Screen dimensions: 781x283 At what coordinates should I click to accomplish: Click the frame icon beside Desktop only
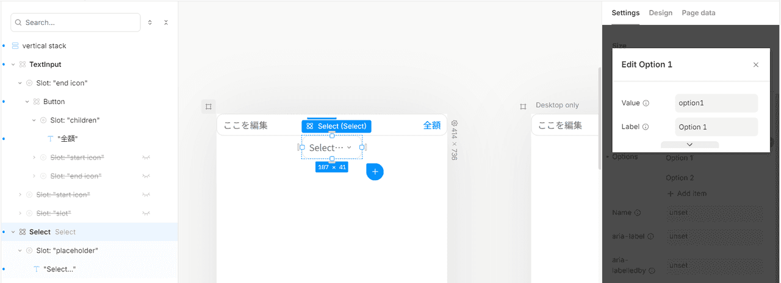pos(523,107)
